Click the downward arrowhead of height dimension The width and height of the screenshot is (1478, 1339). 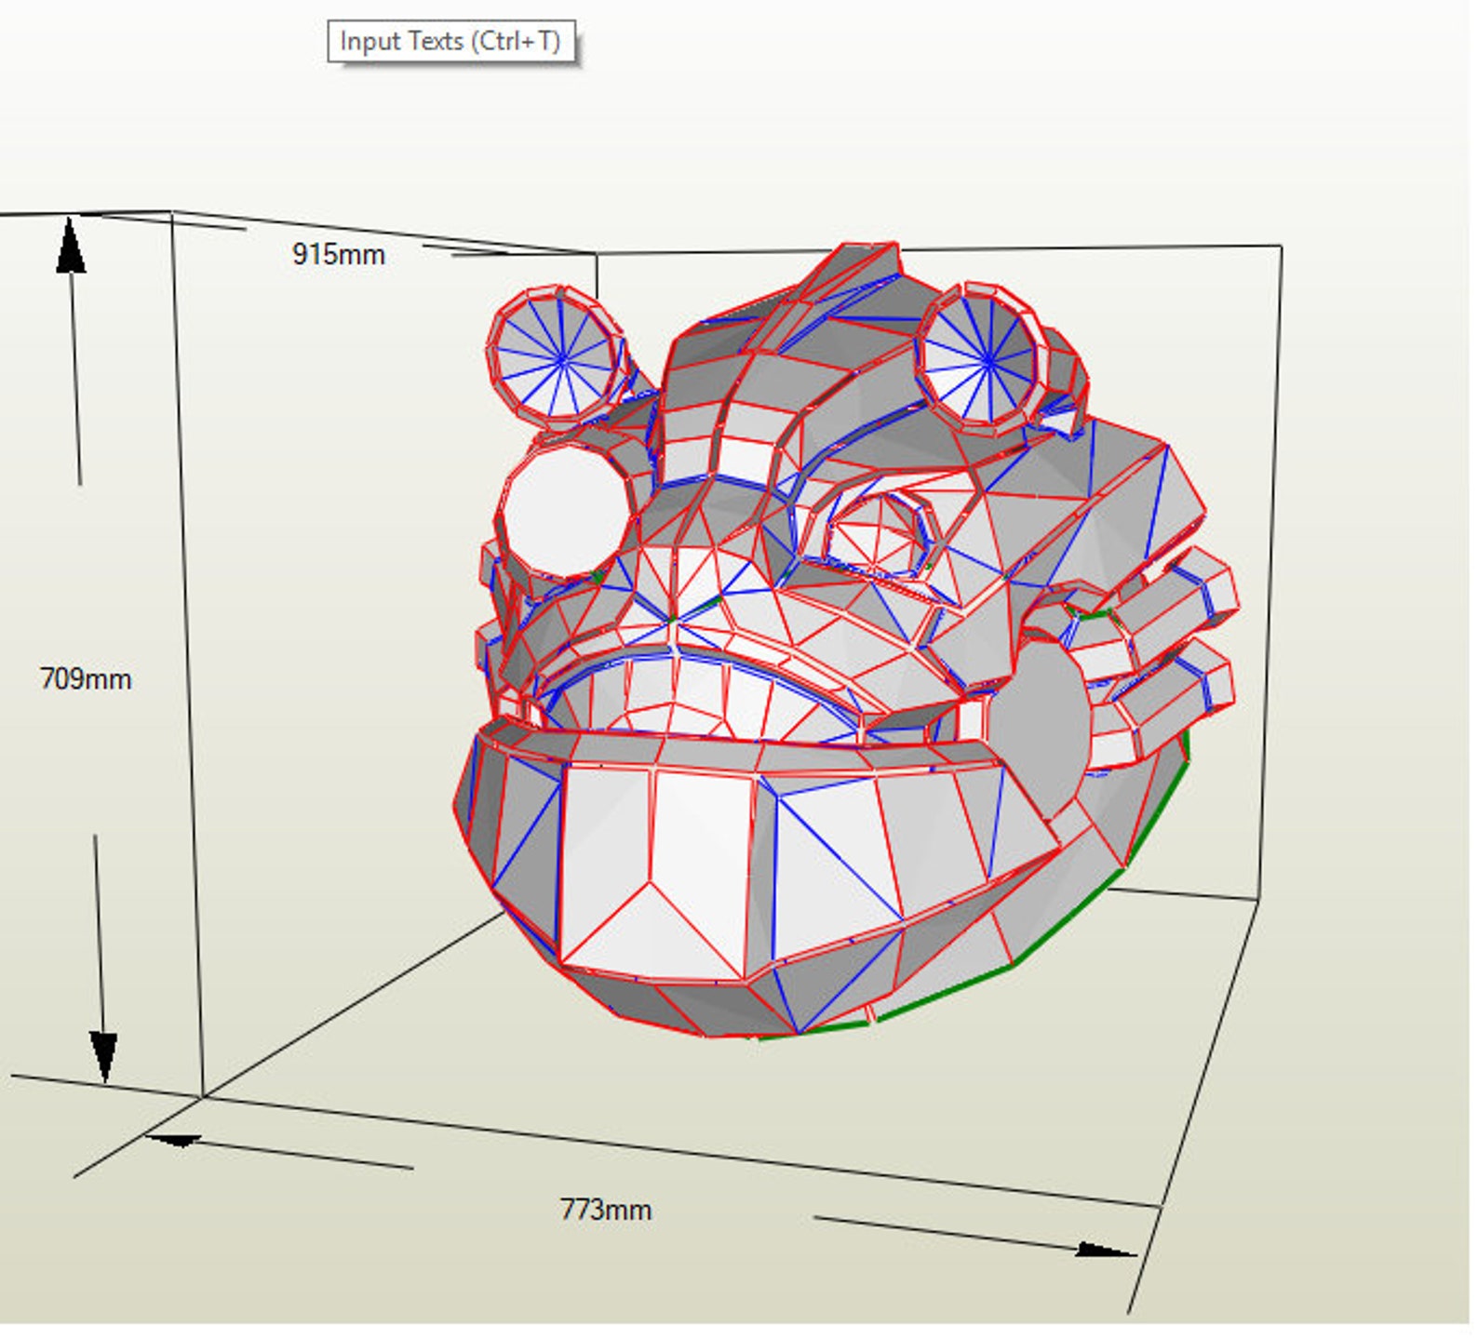(x=103, y=1058)
